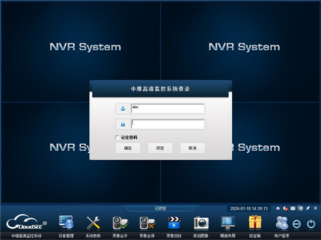
Task: Open the envelope message icon
Action: pos(293,208)
